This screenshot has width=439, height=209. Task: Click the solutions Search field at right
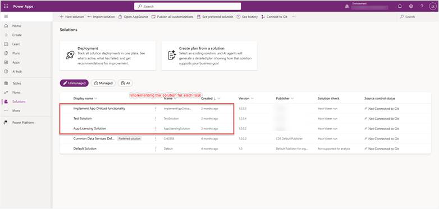click(417, 17)
